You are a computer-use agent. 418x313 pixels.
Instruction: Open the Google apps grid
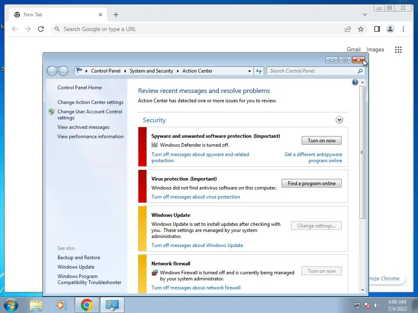[x=398, y=49]
